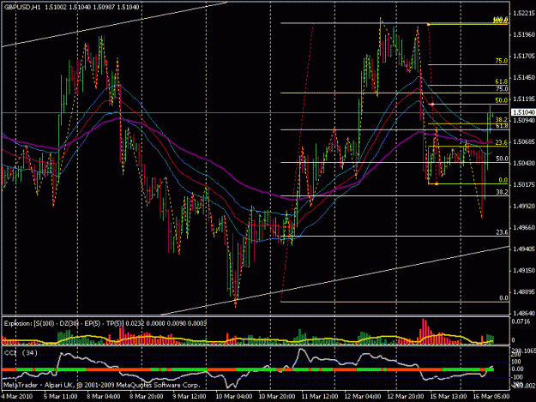The width and height of the screenshot is (536, 402).
Task: Click price scale value 1.51450
Action: pos(523,77)
